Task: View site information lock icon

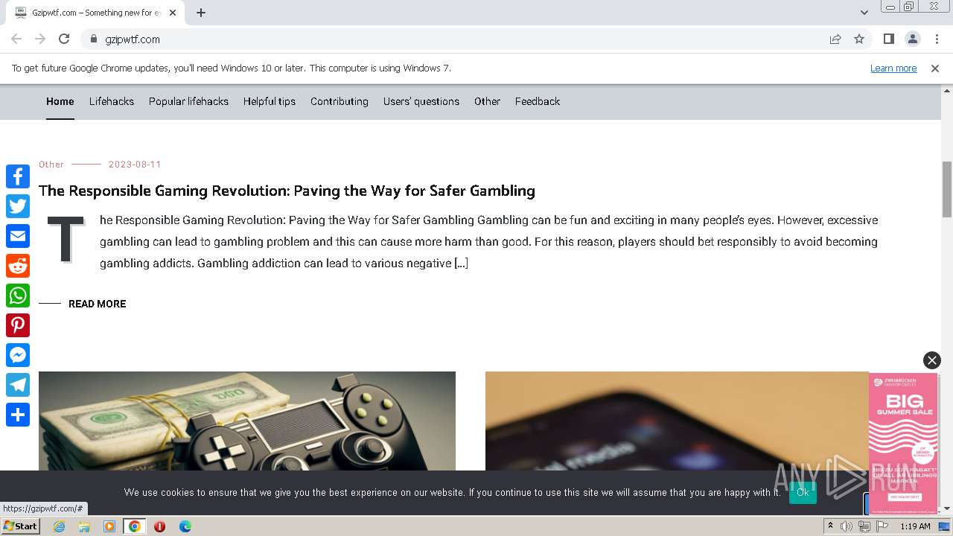Action: pyautogui.click(x=93, y=39)
